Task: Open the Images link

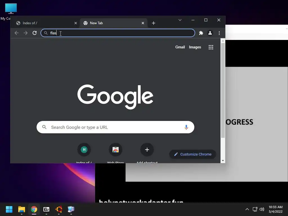Action: point(195,47)
